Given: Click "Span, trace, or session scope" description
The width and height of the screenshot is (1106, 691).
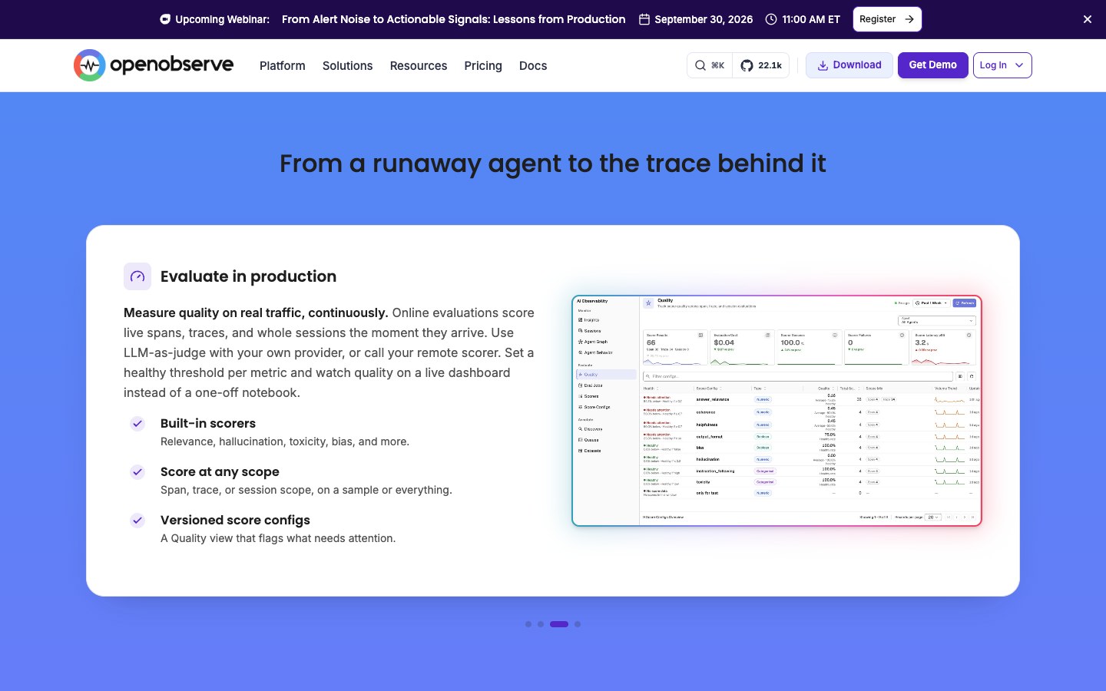Looking at the screenshot, I should 306,490.
